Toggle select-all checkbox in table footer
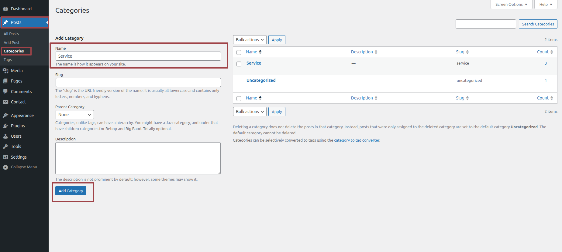Image resolution: width=562 pixels, height=252 pixels. pos(239,99)
